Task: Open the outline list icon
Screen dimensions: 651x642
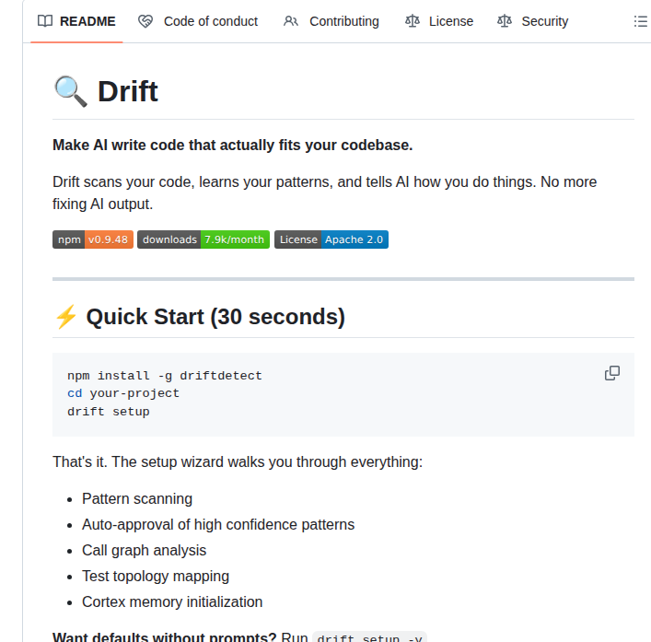Action: (x=640, y=21)
